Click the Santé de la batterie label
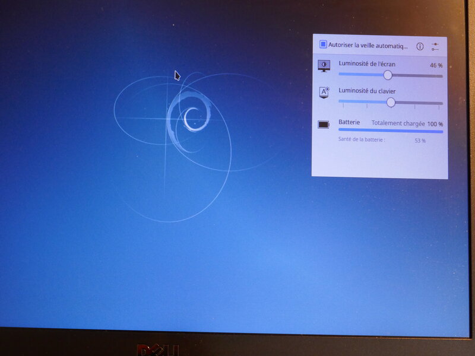Screen dimensions: 475x356 click(x=362, y=139)
